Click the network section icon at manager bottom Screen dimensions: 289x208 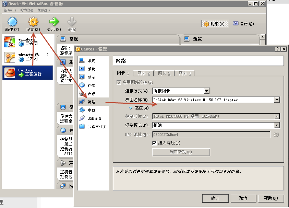tap(63, 186)
